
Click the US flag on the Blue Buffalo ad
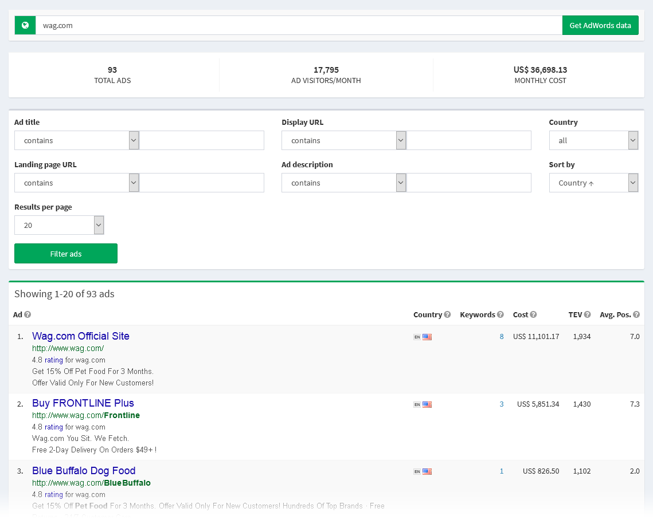pyautogui.click(x=427, y=471)
